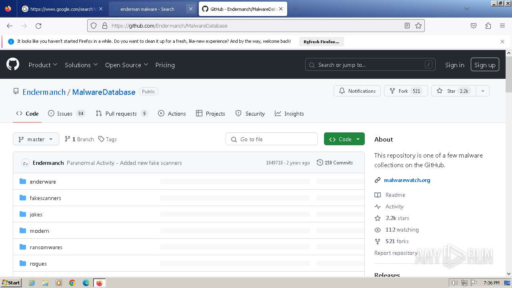Viewport: 512px width, 288px height.
Task: Expand the Open Source navigation menu
Action: (x=126, y=65)
